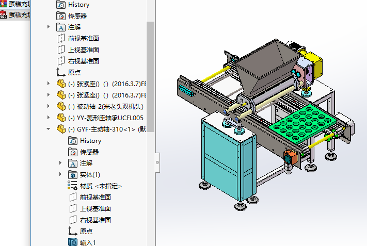Viewport: 367px width, 246px height.
Task: Collapse the GYF-主动轴-310 component
Action: click(49, 128)
